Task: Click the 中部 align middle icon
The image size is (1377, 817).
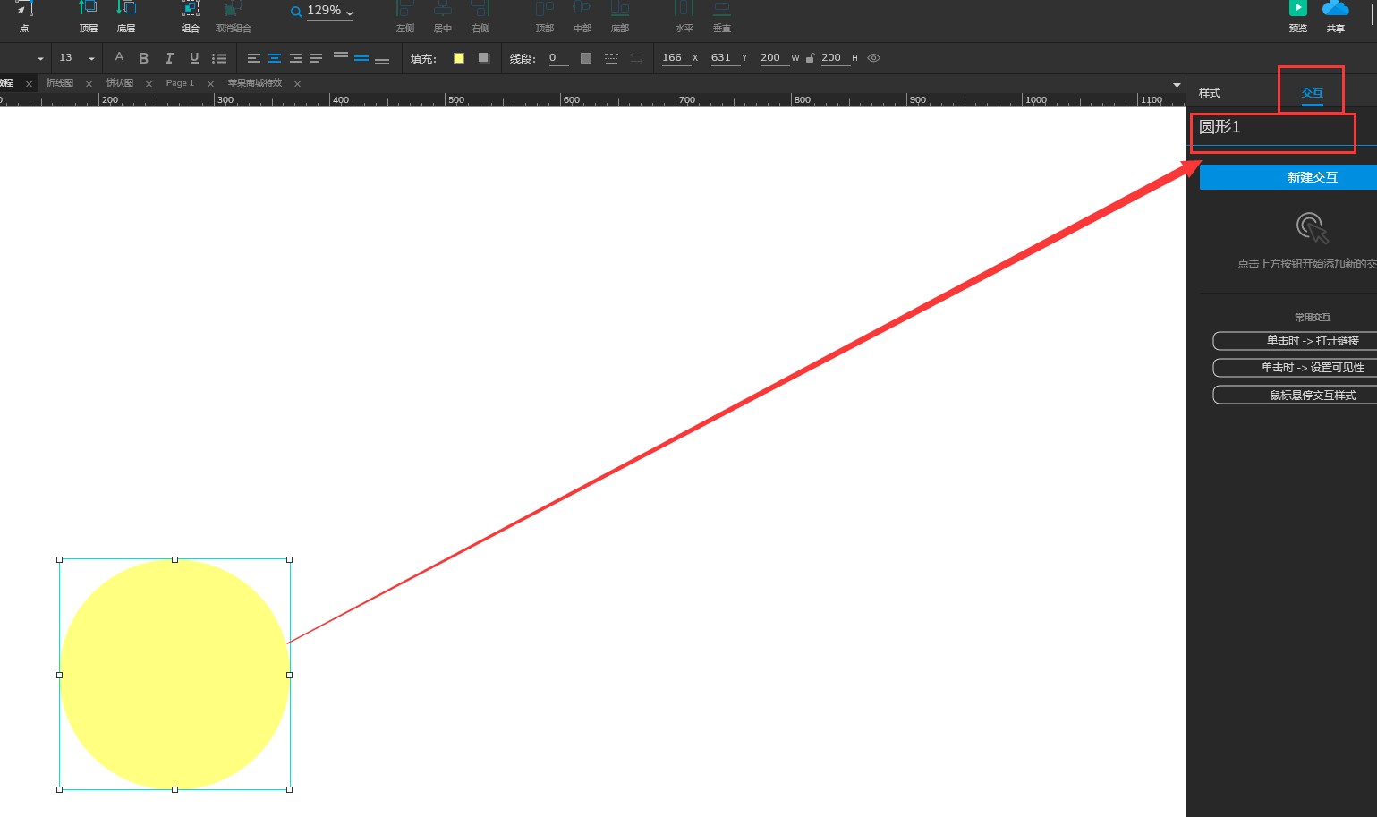Action: coord(582,8)
